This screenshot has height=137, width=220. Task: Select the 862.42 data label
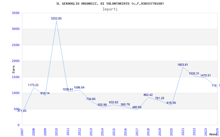148,95
